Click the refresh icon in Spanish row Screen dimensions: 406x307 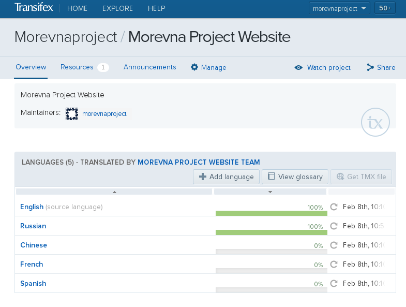(x=334, y=284)
